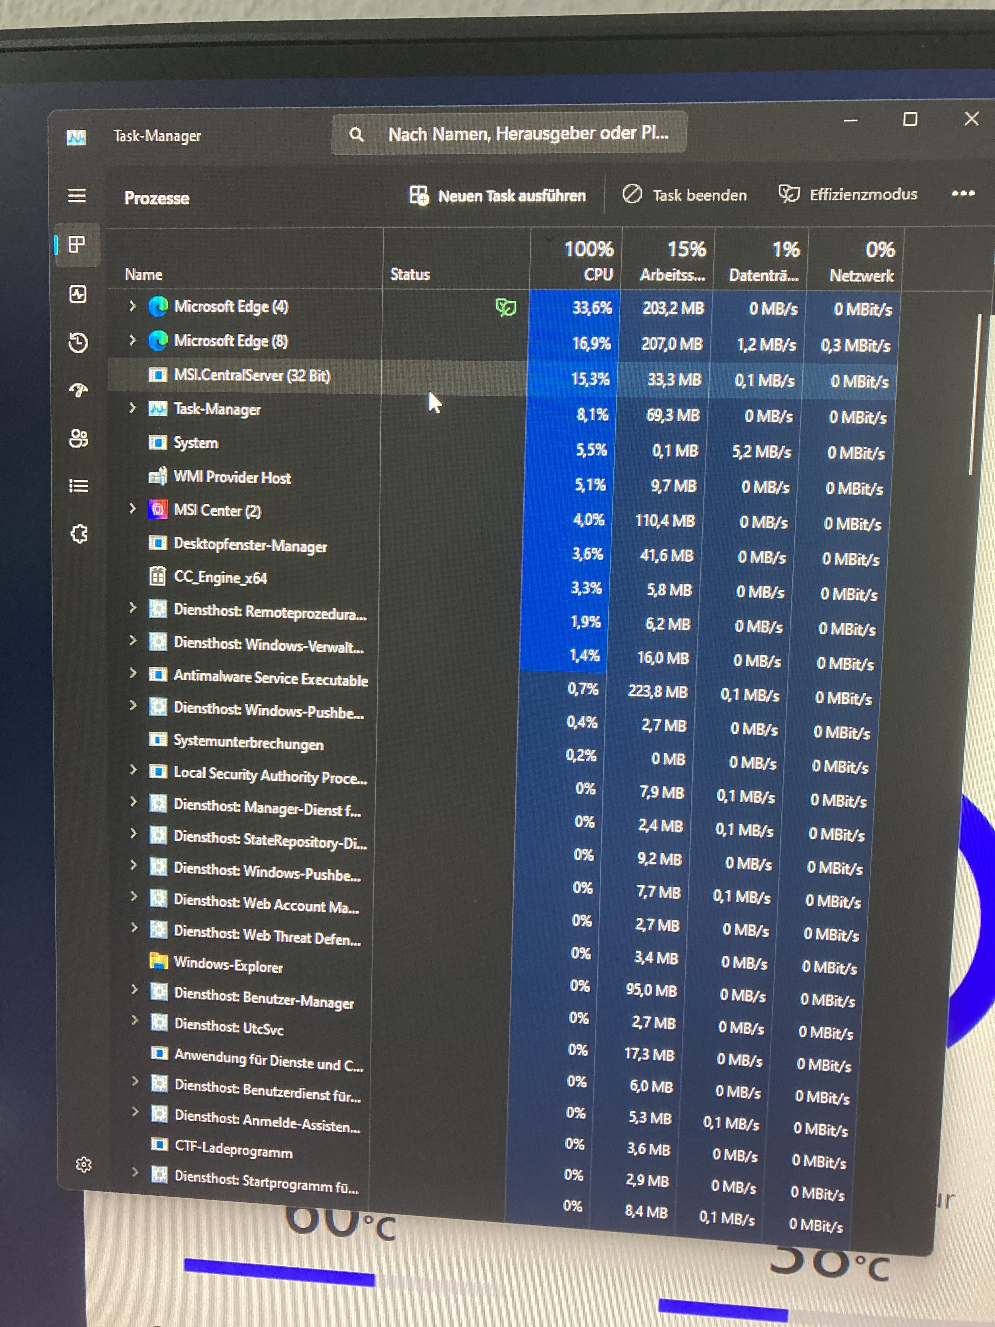Viewport: 995px width, 1327px height.
Task: Open Startup apps page in sidebar
Action: click(x=78, y=391)
